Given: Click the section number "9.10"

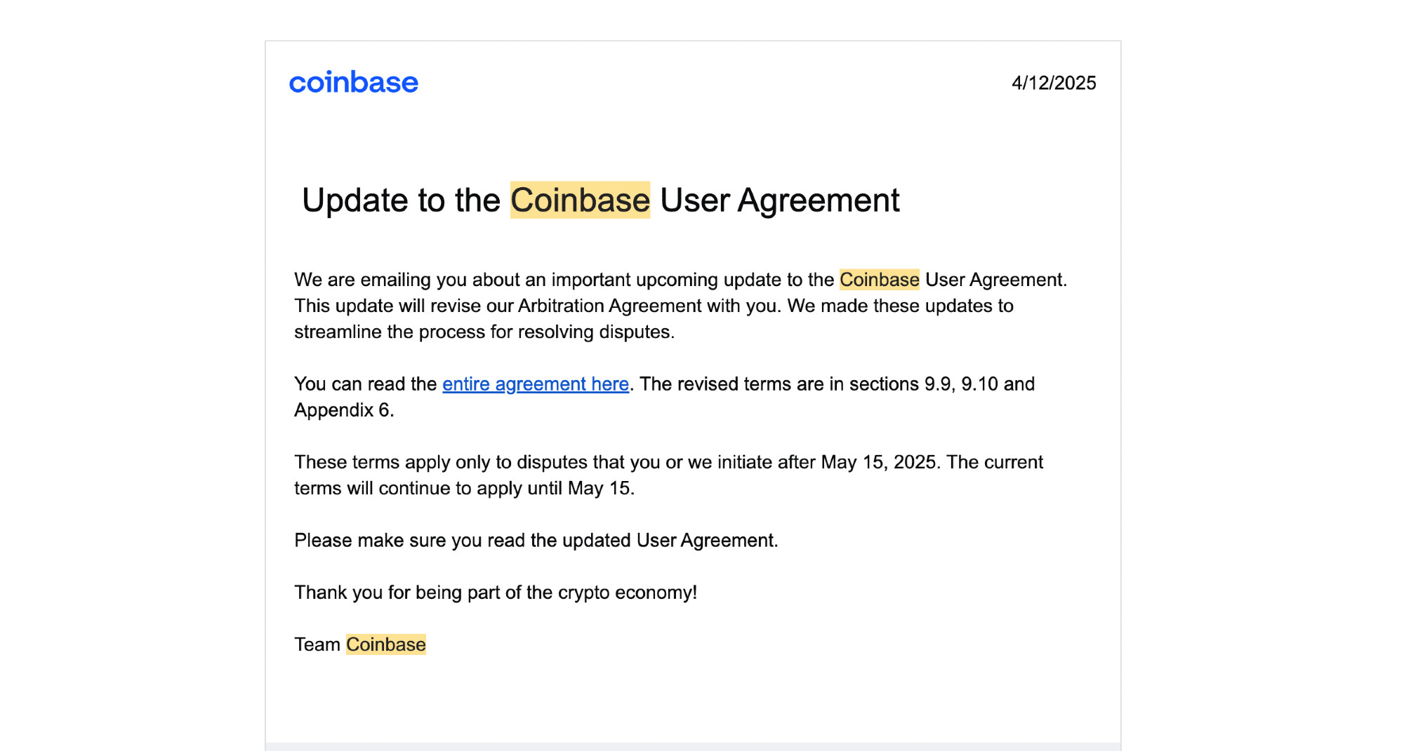Looking at the screenshot, I should point(979,384).
